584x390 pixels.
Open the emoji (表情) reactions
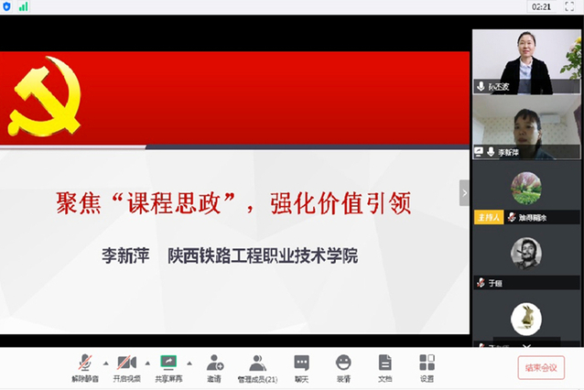[x=343, y=366]
